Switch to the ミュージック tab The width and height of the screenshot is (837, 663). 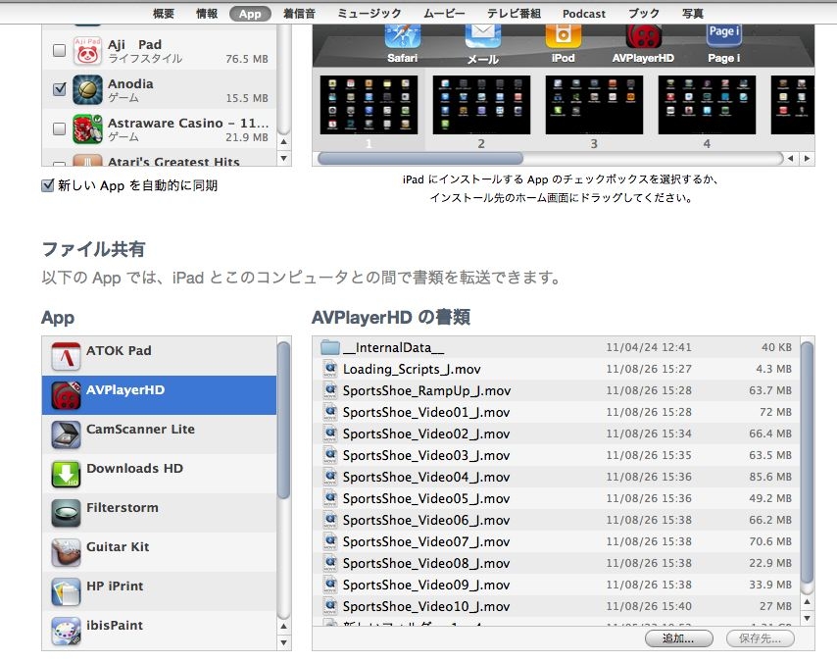tap(369, 14)
